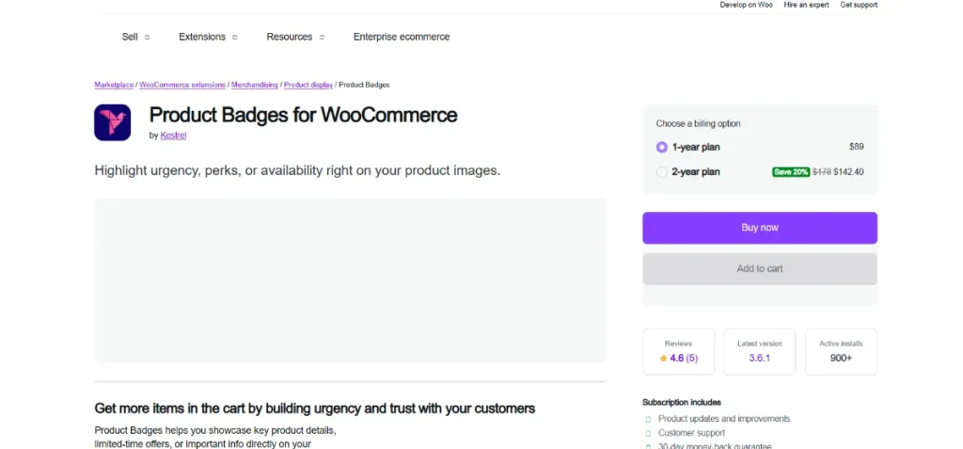Click the Get support link
Image resolution: width=963 pixels, height=449 pixels.
(x=859, y=5)
